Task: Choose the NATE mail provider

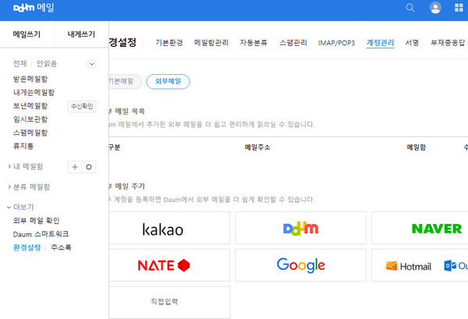Action: coord(169,265)
